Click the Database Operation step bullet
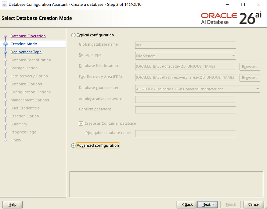The height and width of the screenshot is (209, 267). [5, 36]
